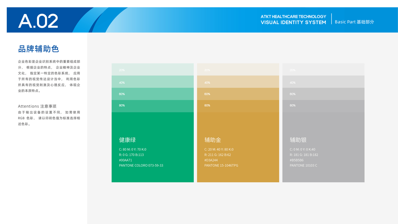Click the A.02 page number
The image size is (398, 224).
(x=38, y=21)
